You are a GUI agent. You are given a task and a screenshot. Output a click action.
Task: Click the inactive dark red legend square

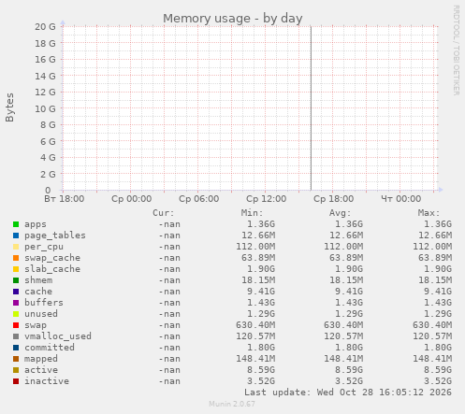(16, 381)
